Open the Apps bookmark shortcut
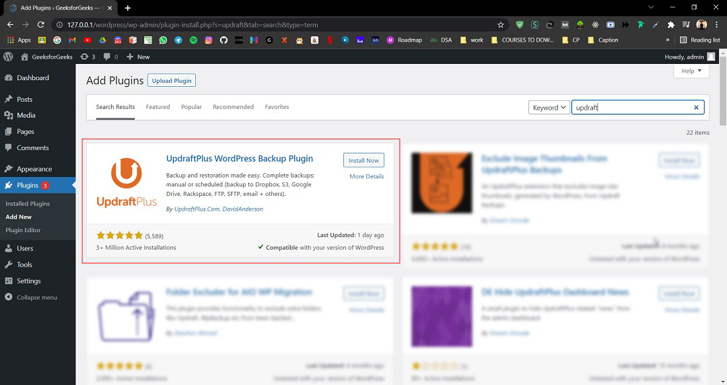Screen dimensions: 727x385 click(x=19, y=40)
